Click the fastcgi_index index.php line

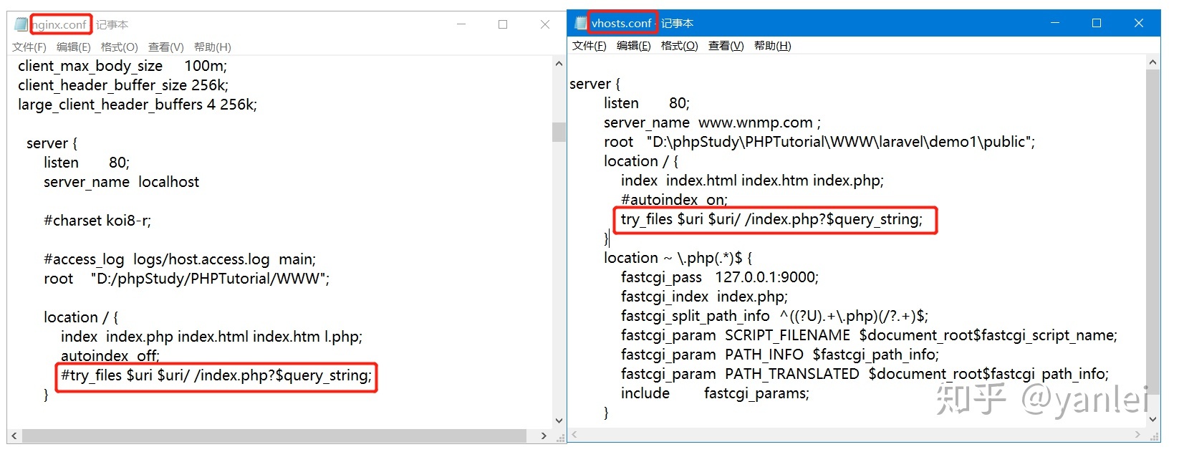(x=704, y=297)
